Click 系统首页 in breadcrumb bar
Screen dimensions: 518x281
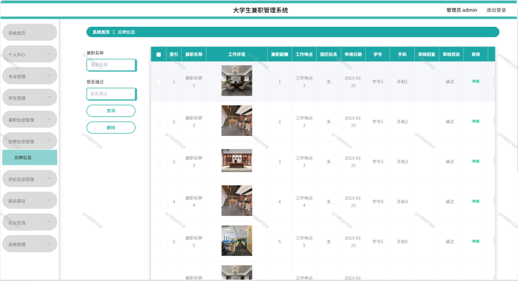(101, 32)
